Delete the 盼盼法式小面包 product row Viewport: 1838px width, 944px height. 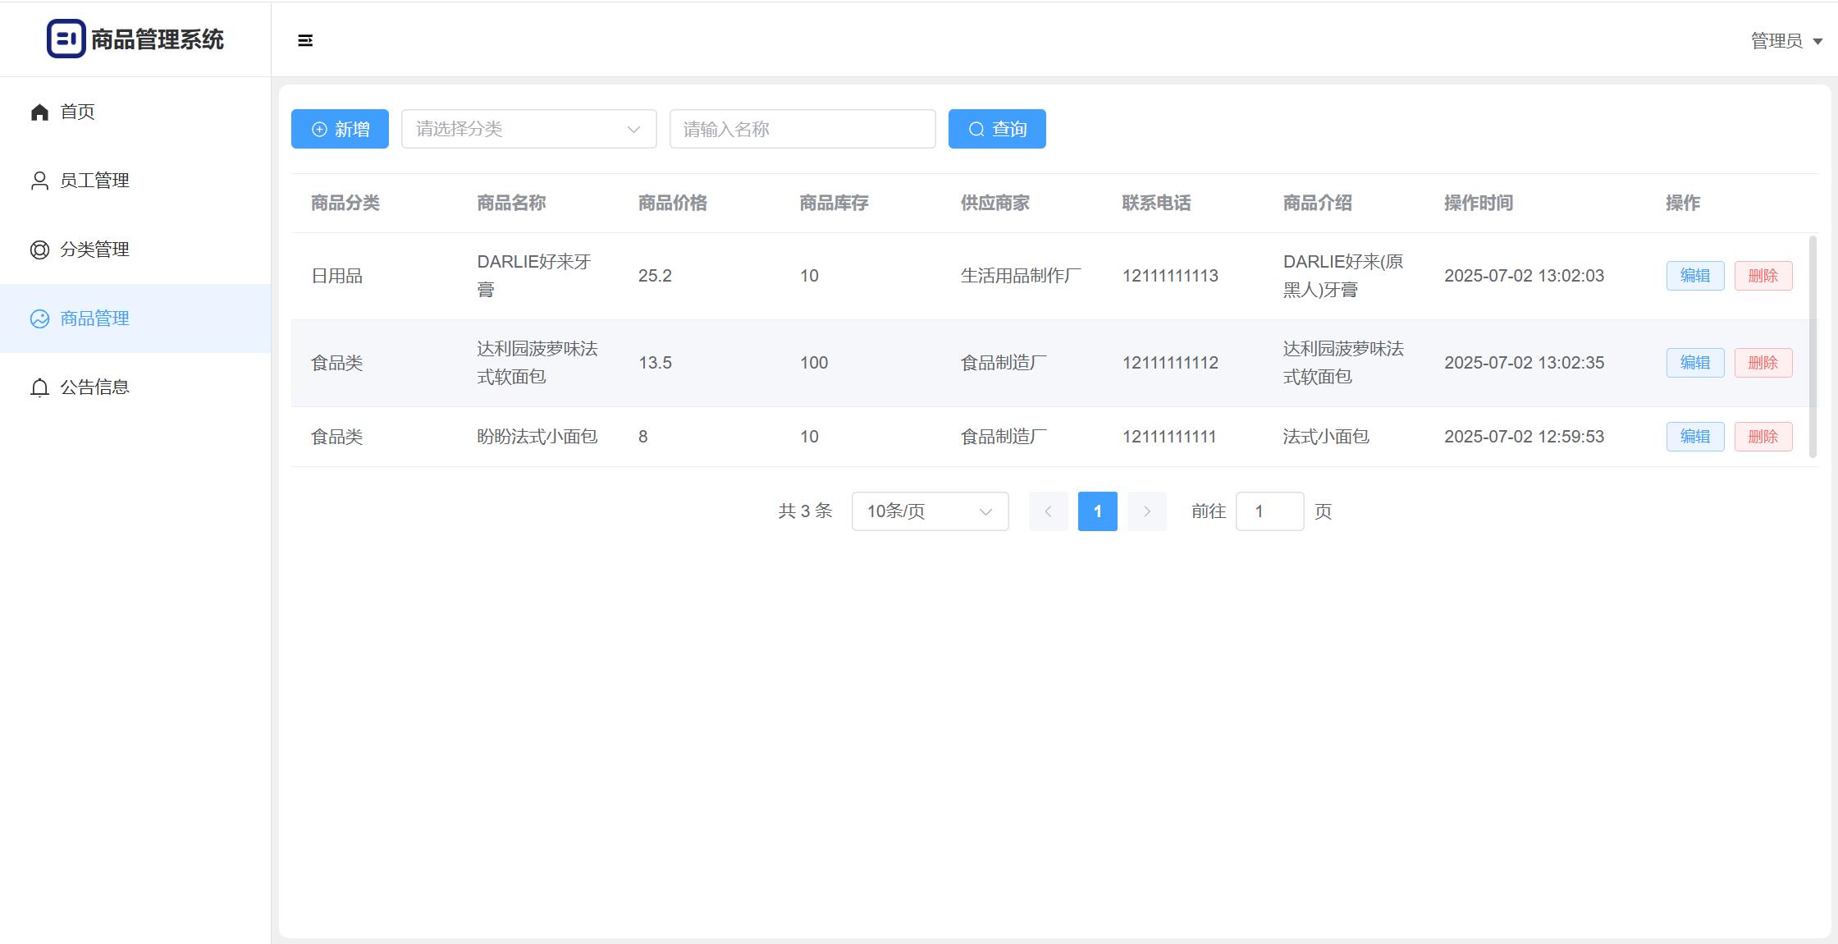tap(1763, 437)
